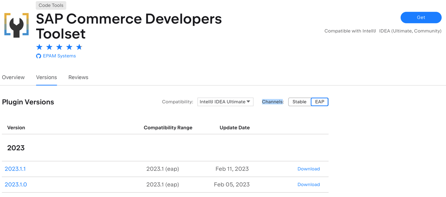This screenshot has width=446, height=197.
Task: Click the Plugin Versions heading
Action: tap(28, 102)
